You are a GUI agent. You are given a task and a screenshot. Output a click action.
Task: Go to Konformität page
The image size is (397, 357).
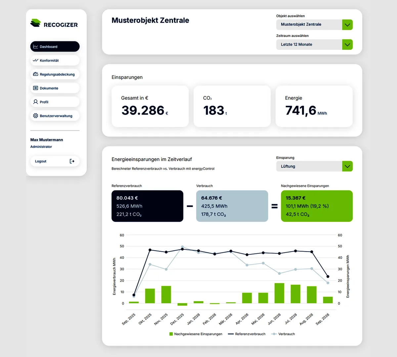pyautogui.click(x=55, y=60)
